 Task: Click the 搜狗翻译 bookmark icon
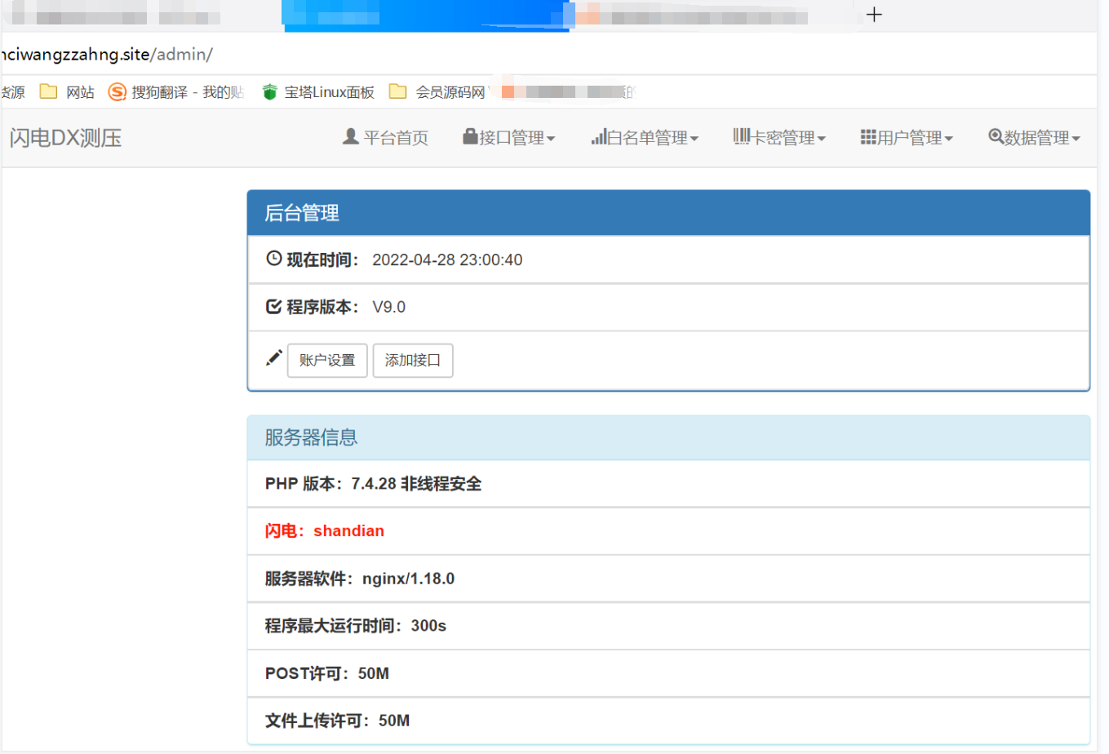pyautogui.click(x=115, y=91)
